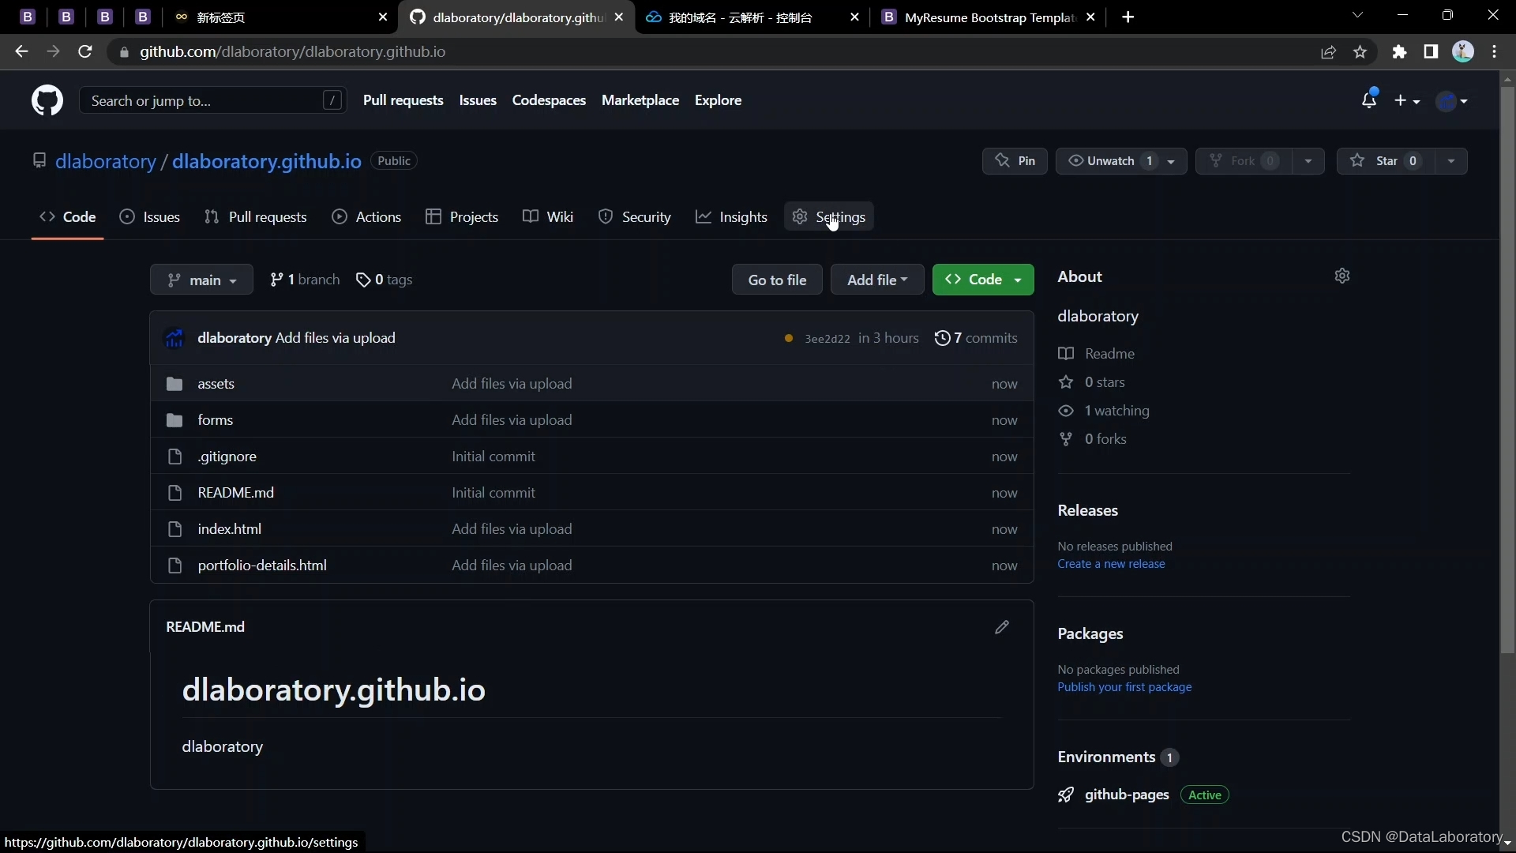
Task: Reload the page
Action: [85, 52]
